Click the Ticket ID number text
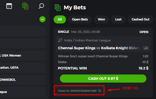Screen dimensions: 156x99 [83, 91]
